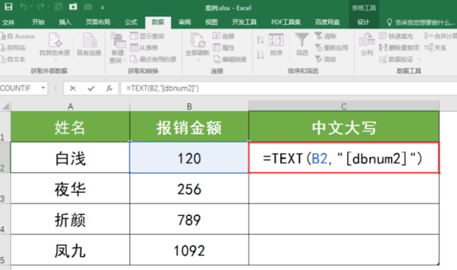Click the camera icon in quick access toolbar
The height and width of the screenshot is (270, 457).
(x=88, y=7)
